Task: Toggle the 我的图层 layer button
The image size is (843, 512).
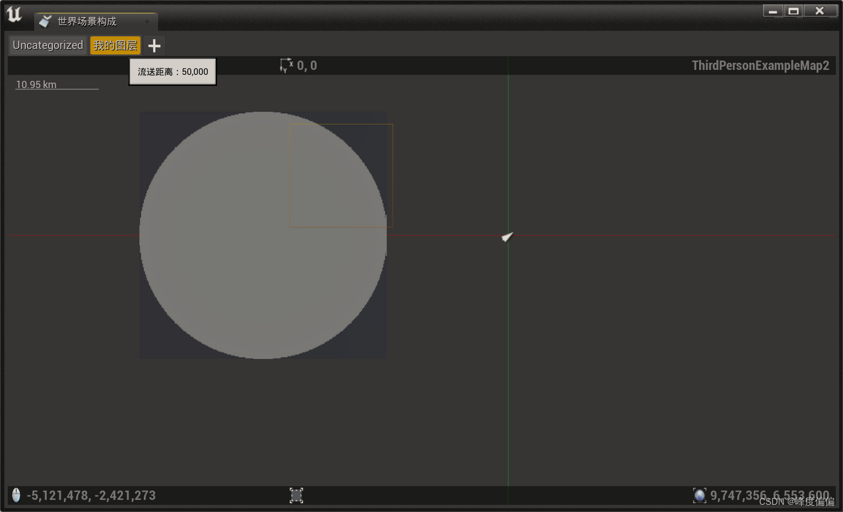Action: (115, 45)
